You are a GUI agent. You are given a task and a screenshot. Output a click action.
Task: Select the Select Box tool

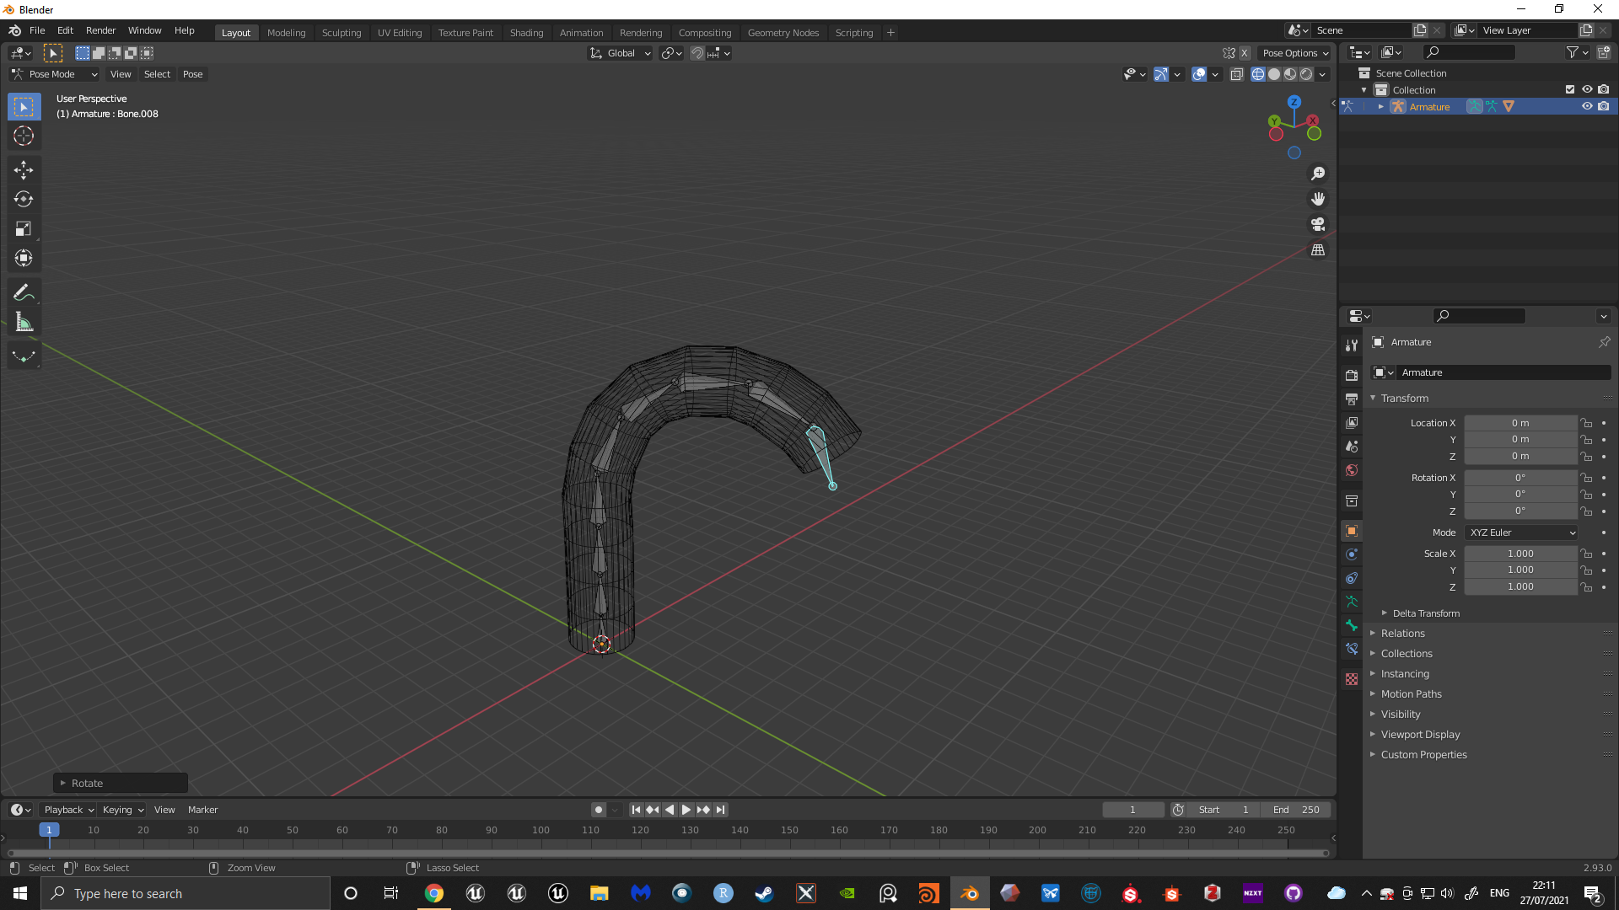pyautogui.click(x=24, y=107)
